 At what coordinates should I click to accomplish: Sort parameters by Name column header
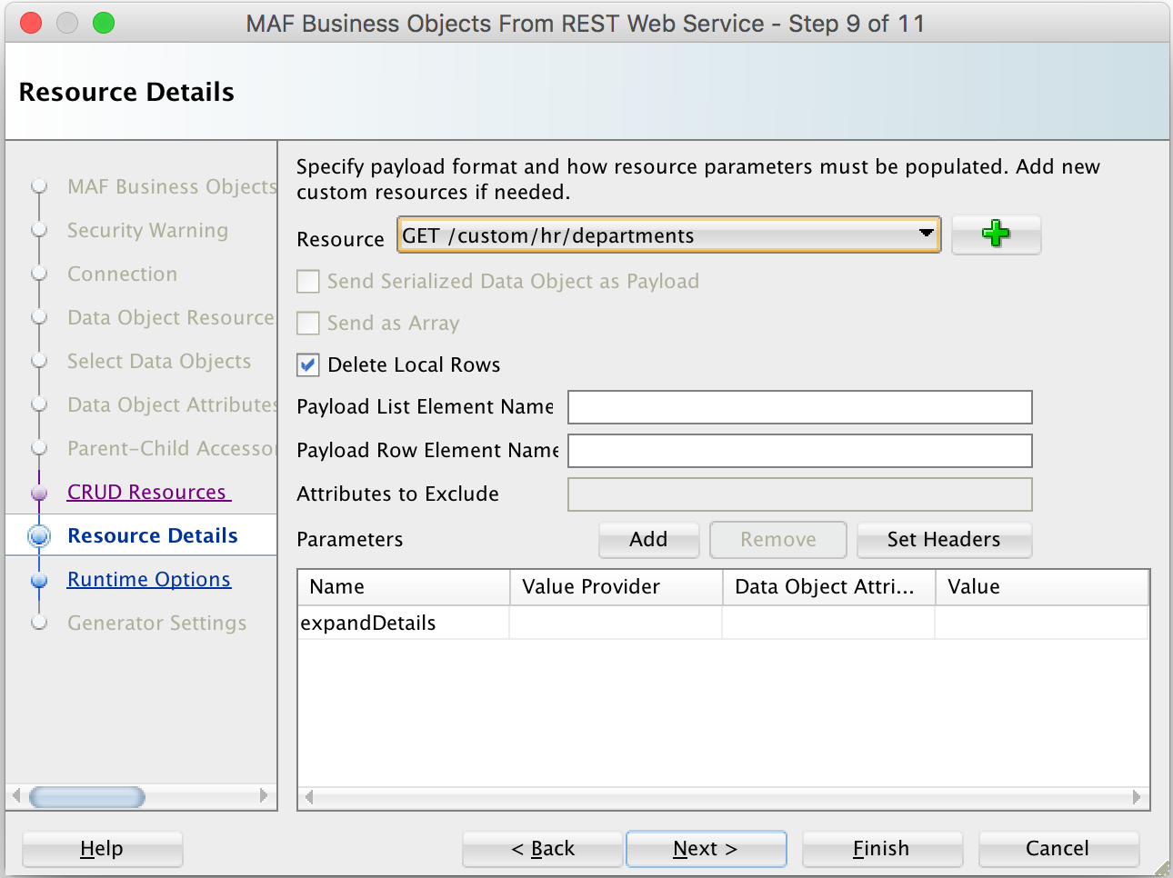click(404, 587)
